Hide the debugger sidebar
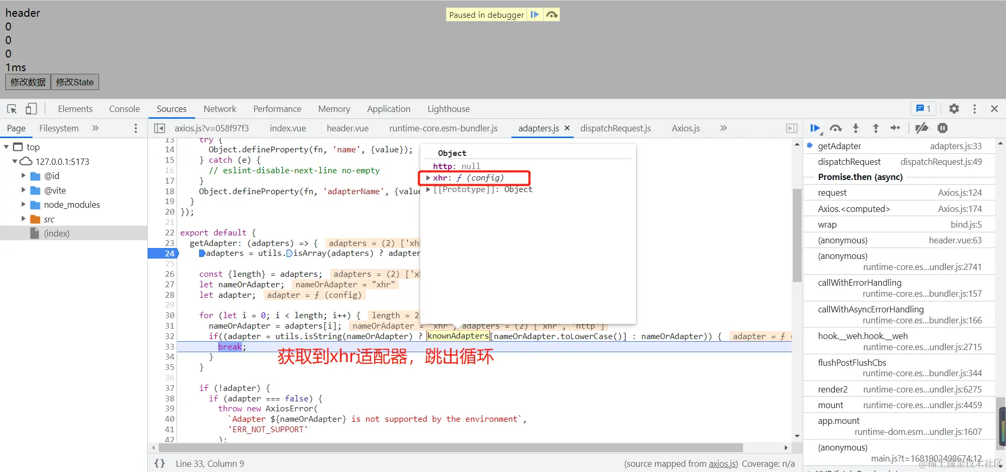Screen dimensions: 1006x472 792,128
